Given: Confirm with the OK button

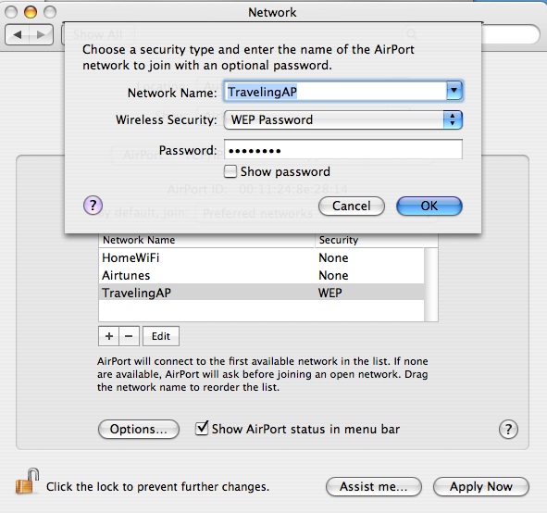Looking at the screenshot, I should (429, 206).
